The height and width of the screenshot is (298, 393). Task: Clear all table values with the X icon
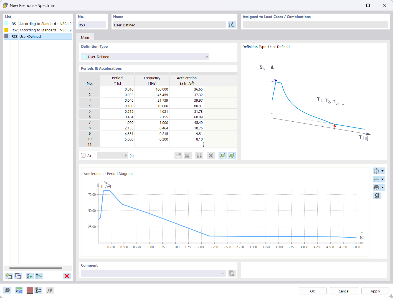(x=211, y=156)
